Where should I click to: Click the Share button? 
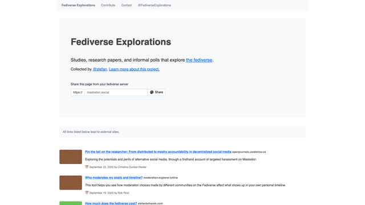tap(156, 92)
